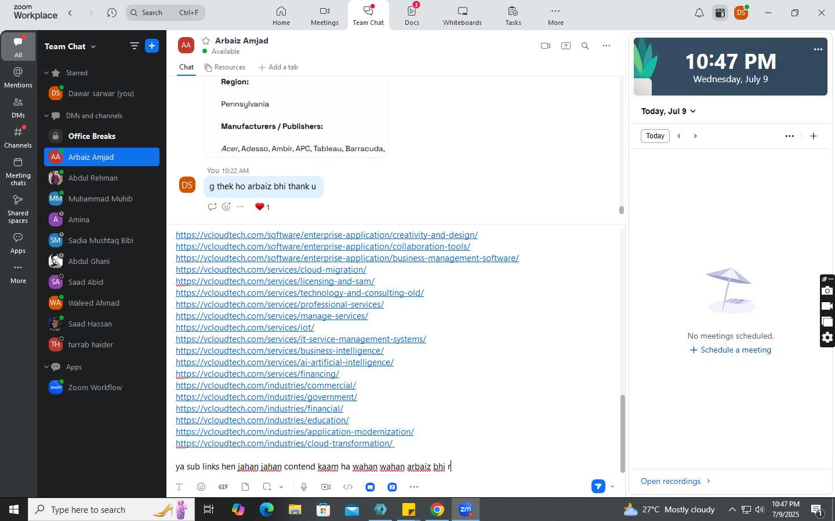
Task: Open the Whiteboards tab
Action: pos(462,16)
